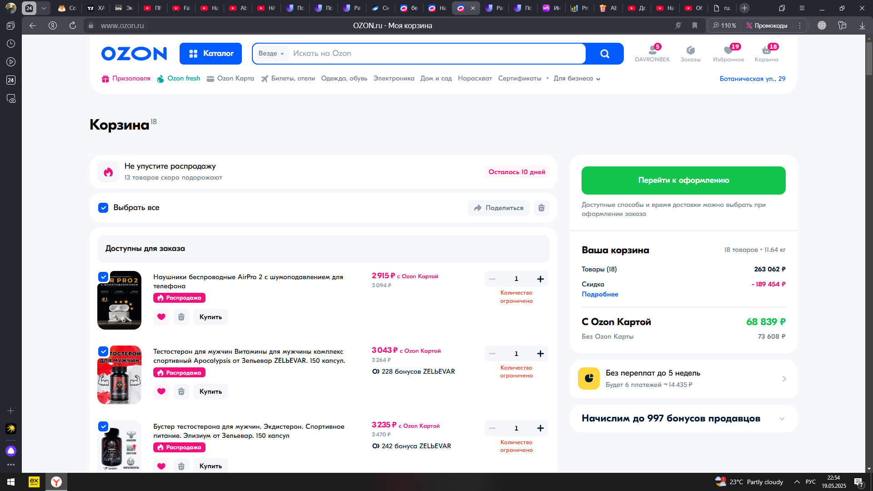Open the Подробнее discount details link
The image size is (873, 491).
tap(600, 294)
